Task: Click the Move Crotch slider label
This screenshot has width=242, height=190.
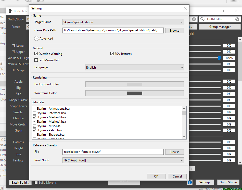Action: click(18, 124)
